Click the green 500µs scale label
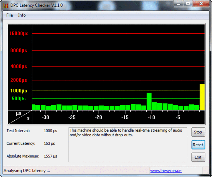This screenshot has height=177, width=212. tap(19, 99)
